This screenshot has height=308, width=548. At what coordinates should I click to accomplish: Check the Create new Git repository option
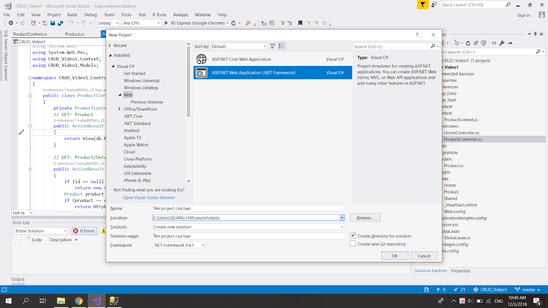353,243
